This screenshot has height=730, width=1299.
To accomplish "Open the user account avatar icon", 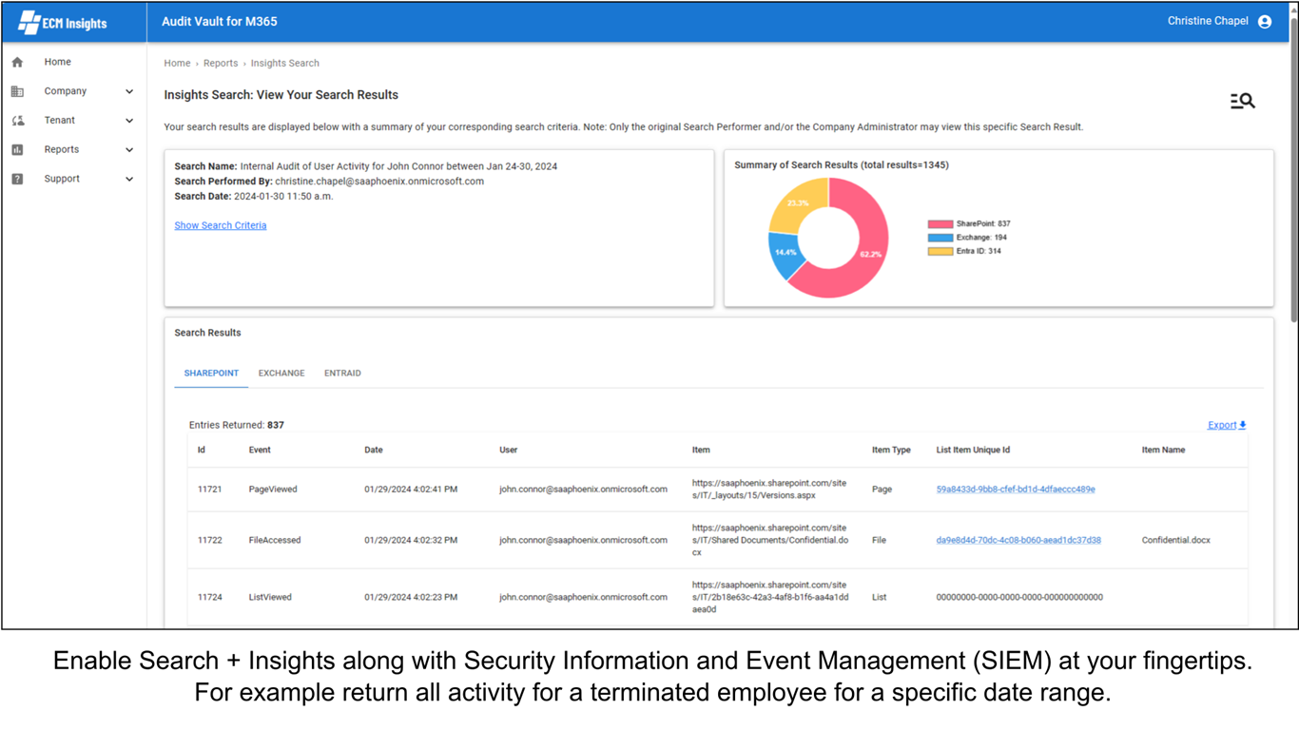I will (1265, 22).
